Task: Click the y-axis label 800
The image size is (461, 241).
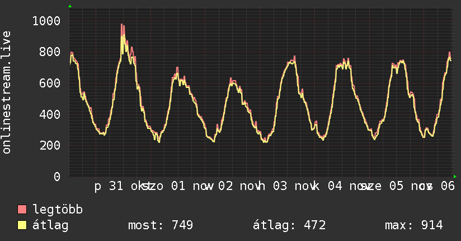Action: 50,52
